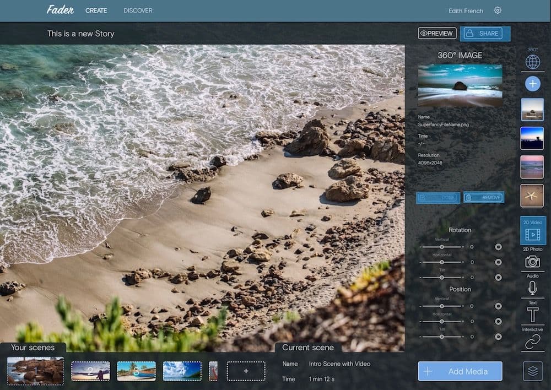Click the user name "Edith French"
Screen dimensions: 551x390
466,11
